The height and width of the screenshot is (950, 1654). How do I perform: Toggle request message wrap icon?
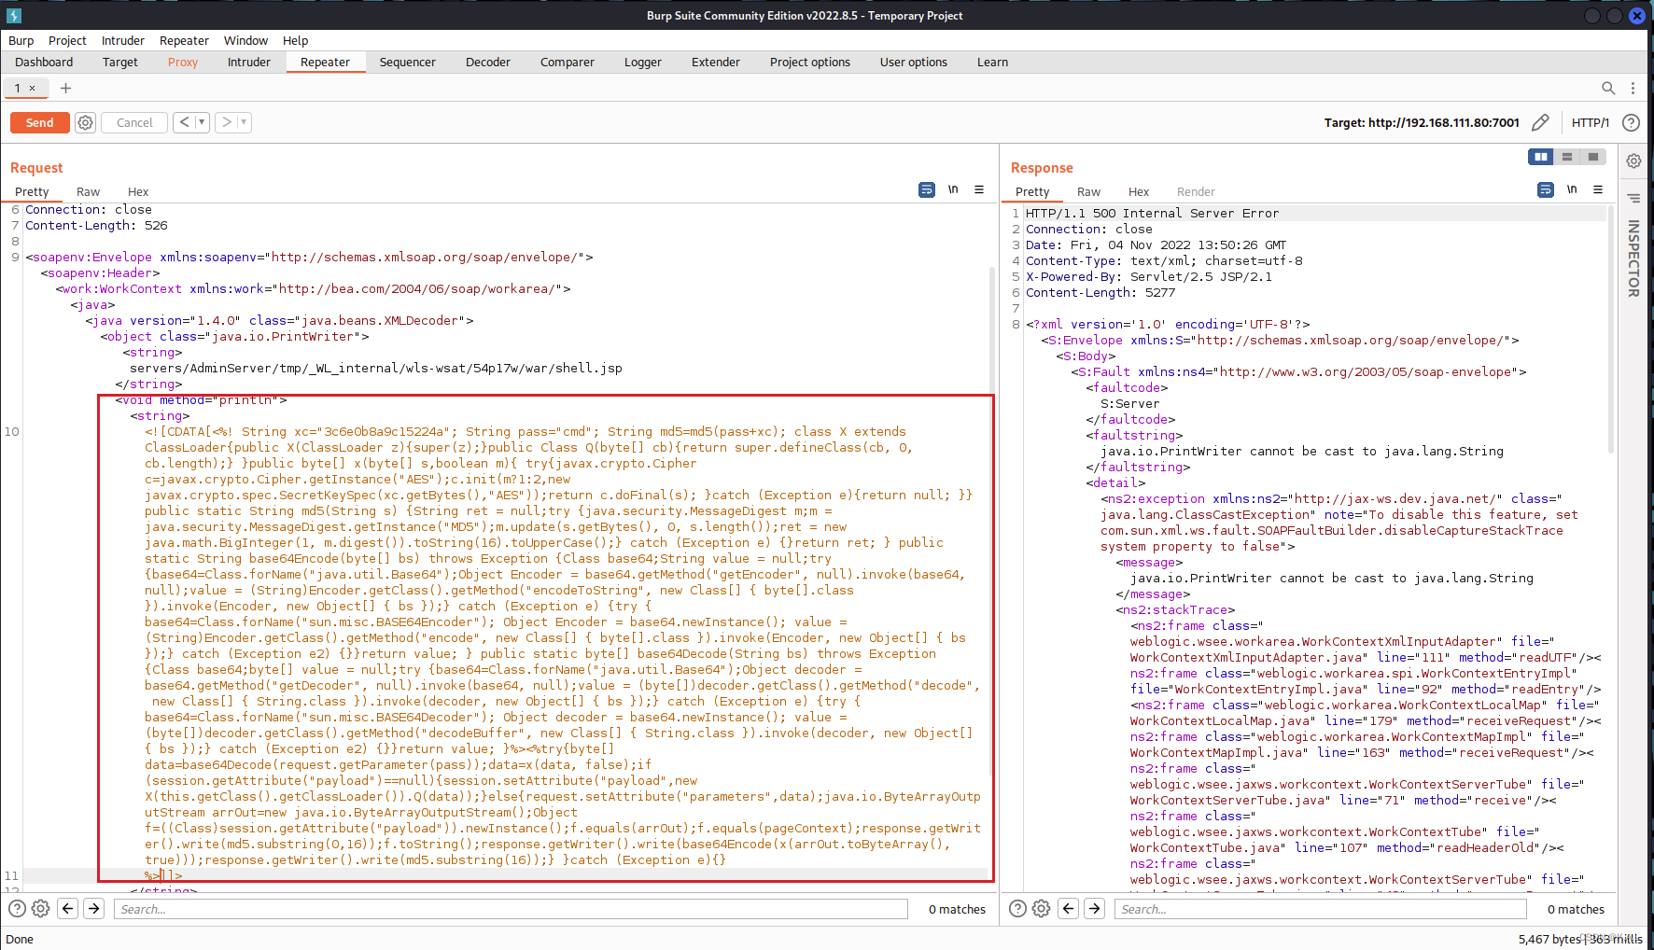click(927, 189)
